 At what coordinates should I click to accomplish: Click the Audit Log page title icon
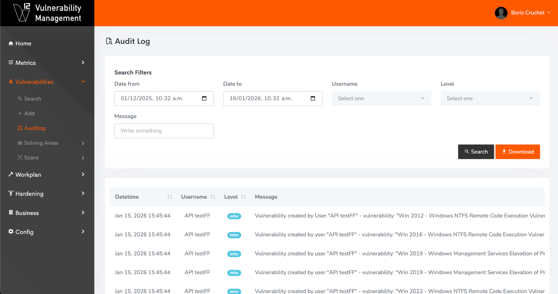tap(109, 42)
